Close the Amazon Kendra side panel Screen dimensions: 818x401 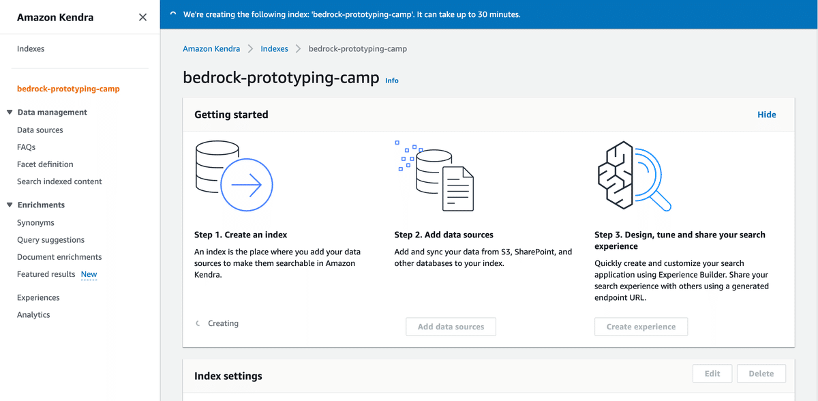(x=142, y=17)
